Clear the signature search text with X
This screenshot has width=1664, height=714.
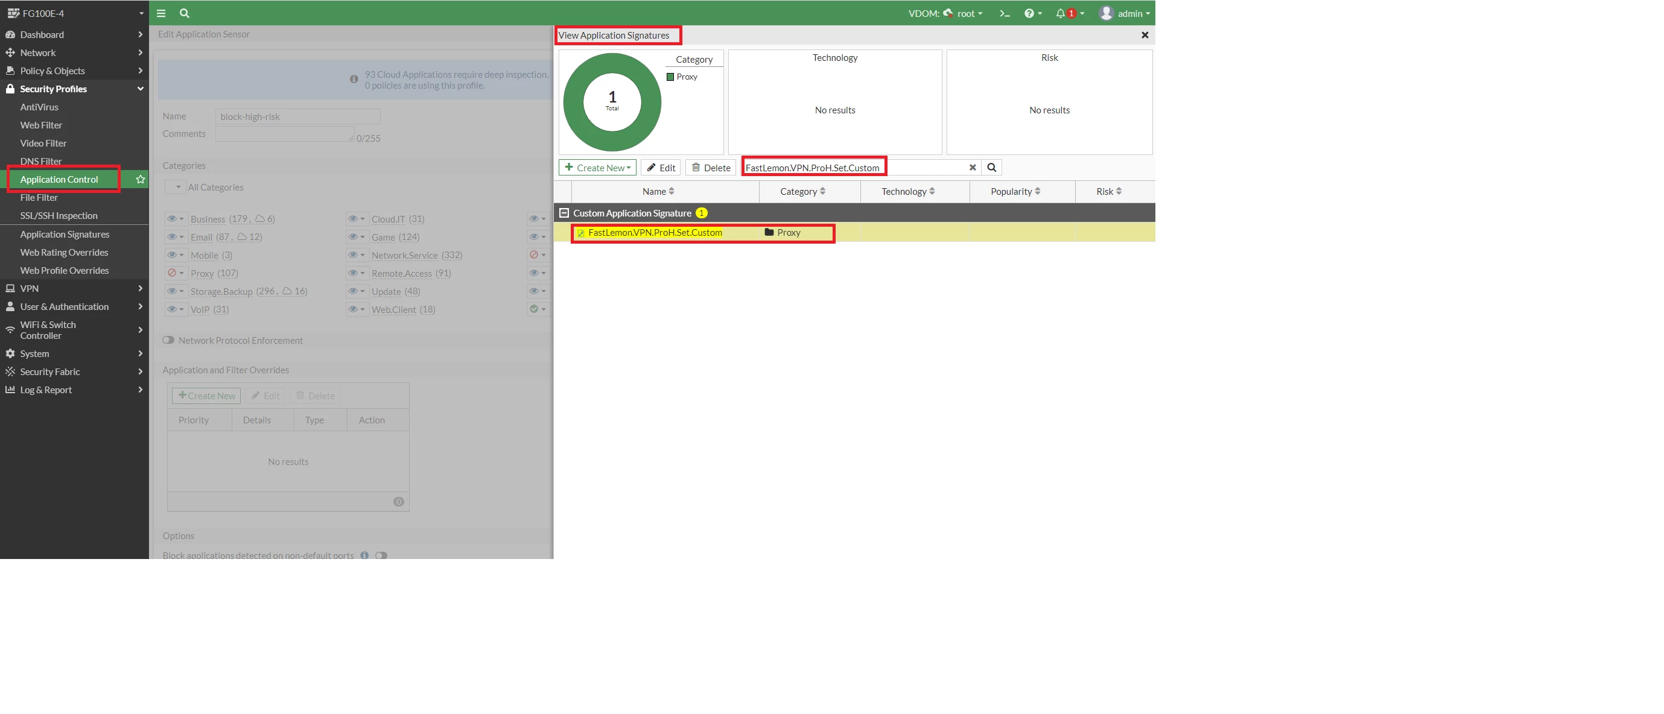click(972, 167)
